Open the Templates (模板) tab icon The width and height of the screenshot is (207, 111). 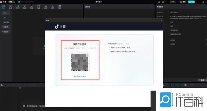click(60, 6)
